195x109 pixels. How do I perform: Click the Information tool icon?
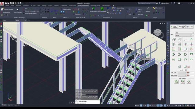(x=154, y=8)
